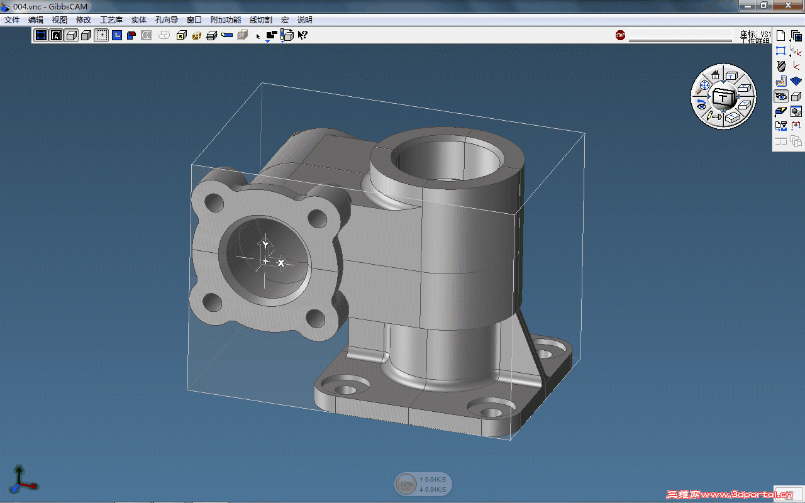The height and width of the screenshot is (503, 805).
Task: Click the blue coordinate-arrow icon in toolbar
Action: 117,35
